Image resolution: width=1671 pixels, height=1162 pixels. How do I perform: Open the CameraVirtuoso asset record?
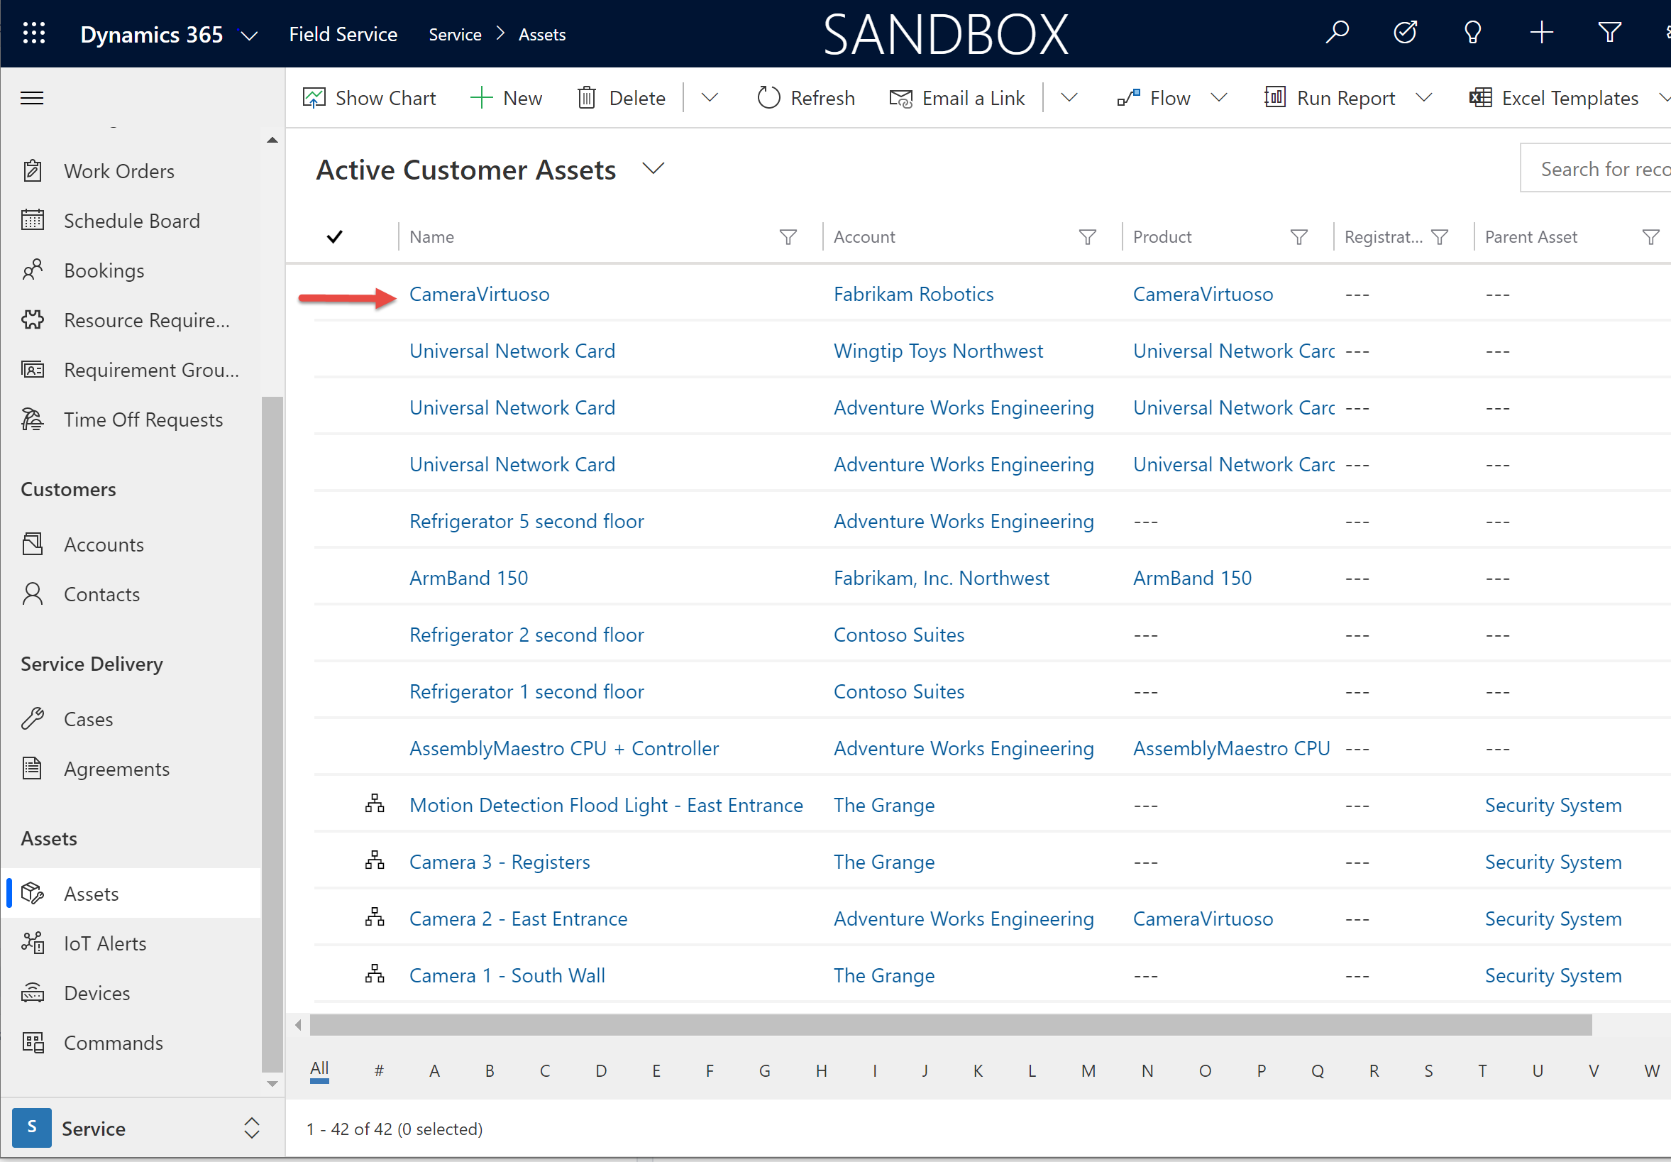point(479,294)
